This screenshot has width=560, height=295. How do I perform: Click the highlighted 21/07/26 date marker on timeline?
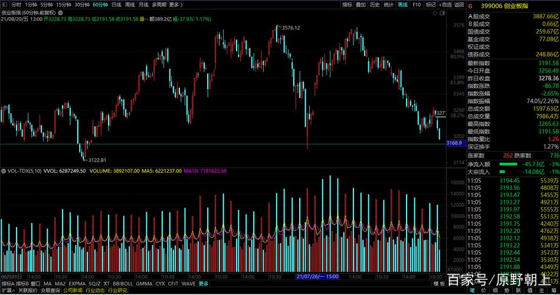[317, 276]
